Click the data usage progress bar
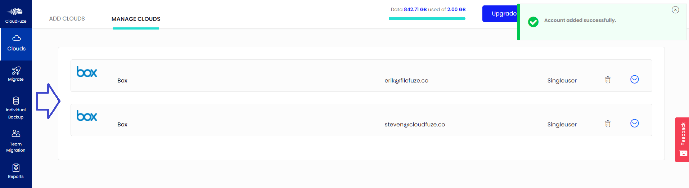This screenshot has width=689, height=188. tap(427, 18)
